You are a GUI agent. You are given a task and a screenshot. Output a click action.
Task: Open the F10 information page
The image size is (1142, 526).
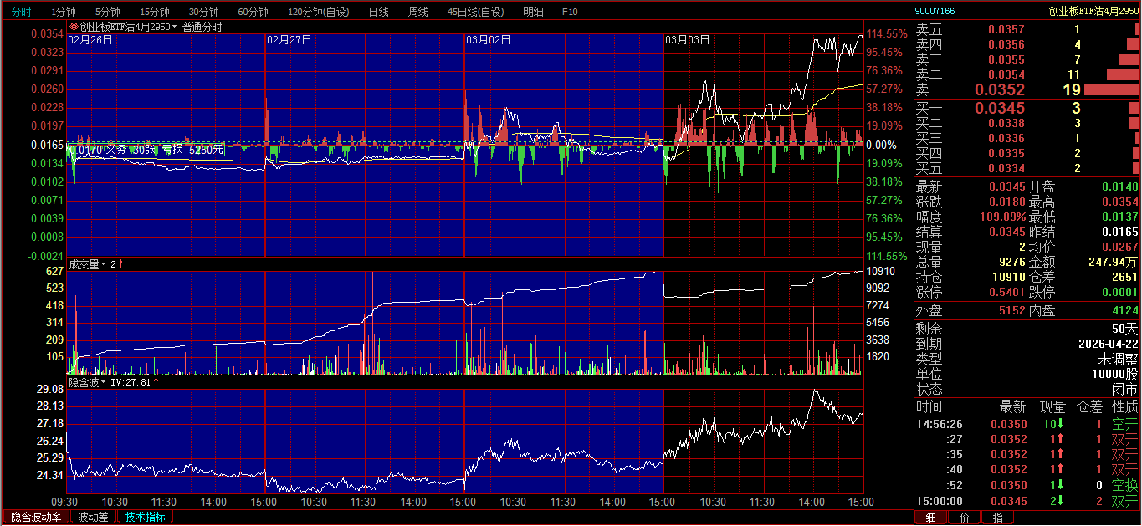(570, 12)
